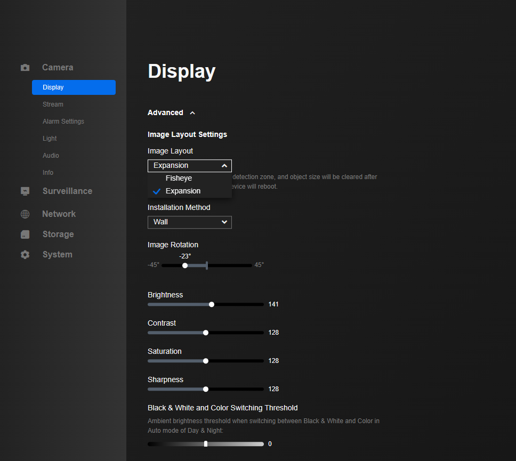516x461 pixels.
Task: Go to Stream settings
Action: [53, 104]
